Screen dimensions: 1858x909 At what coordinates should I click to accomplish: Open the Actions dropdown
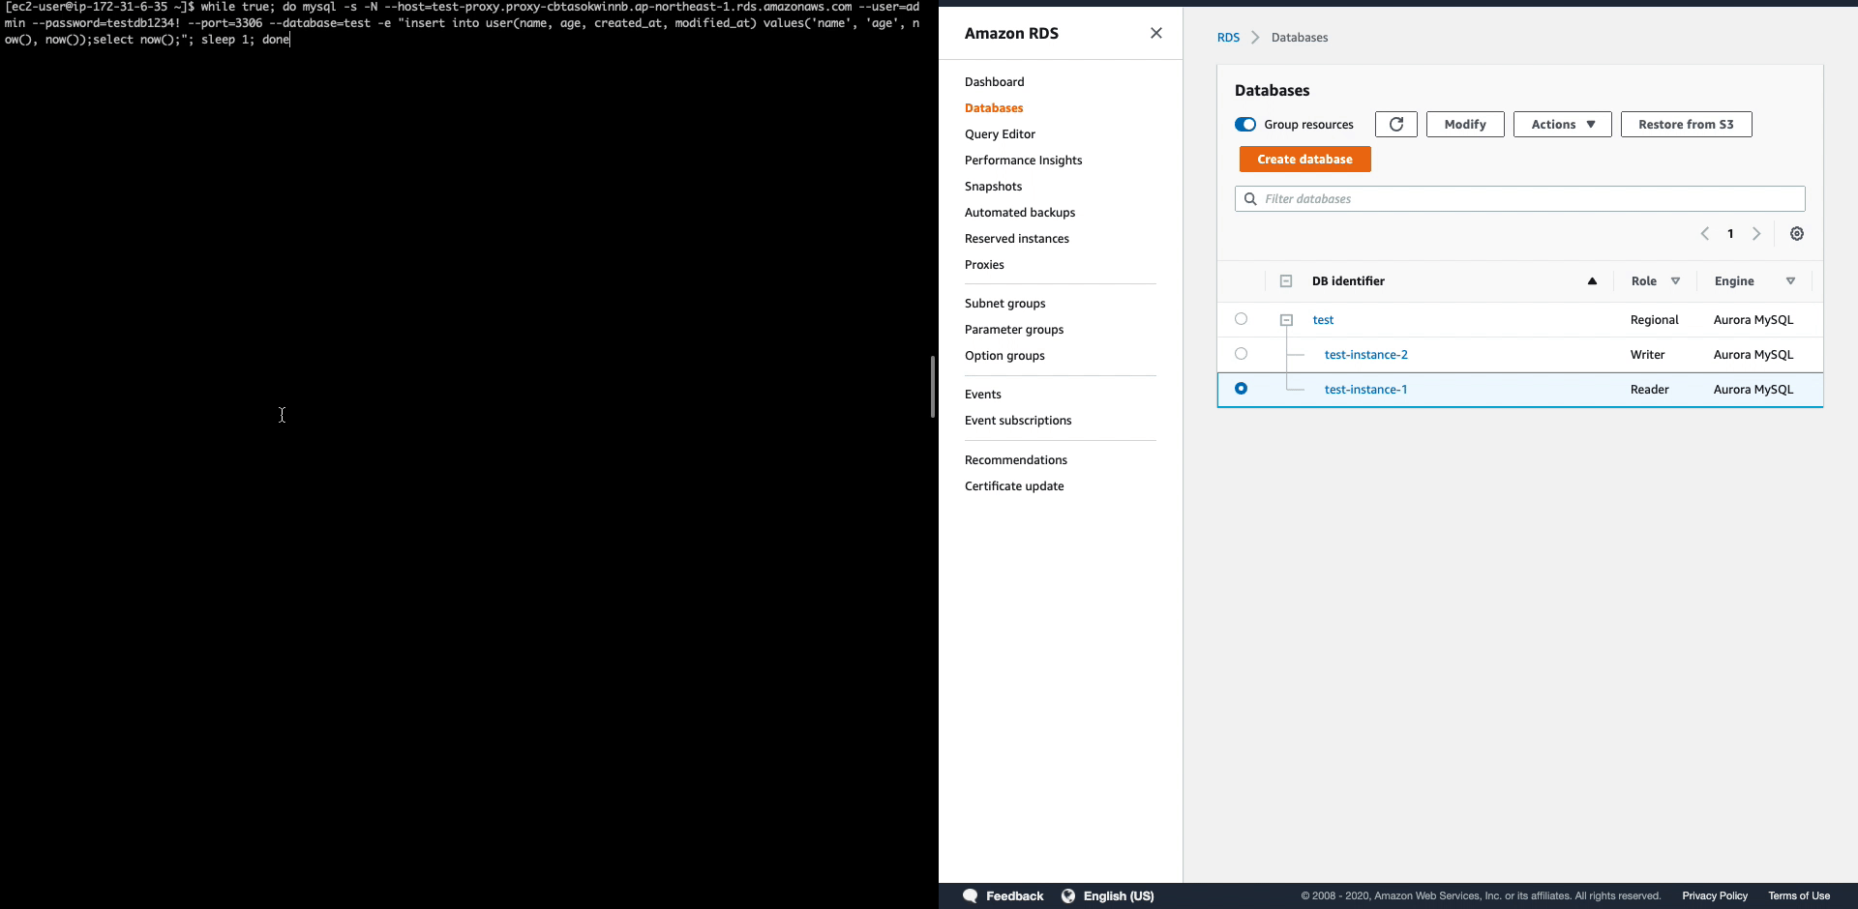click(x=1562, y=124)
